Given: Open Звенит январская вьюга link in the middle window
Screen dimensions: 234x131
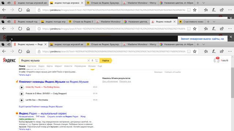Looking at the screenshot, I should (202, 39).
